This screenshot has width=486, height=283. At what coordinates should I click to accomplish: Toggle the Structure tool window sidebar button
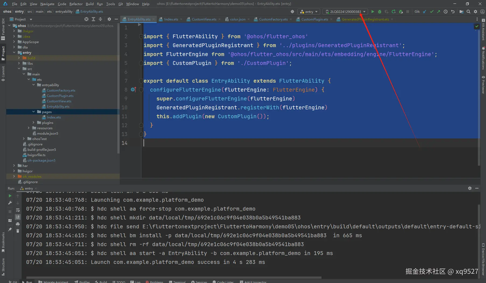pyautogui.click(x=3, y=267)
